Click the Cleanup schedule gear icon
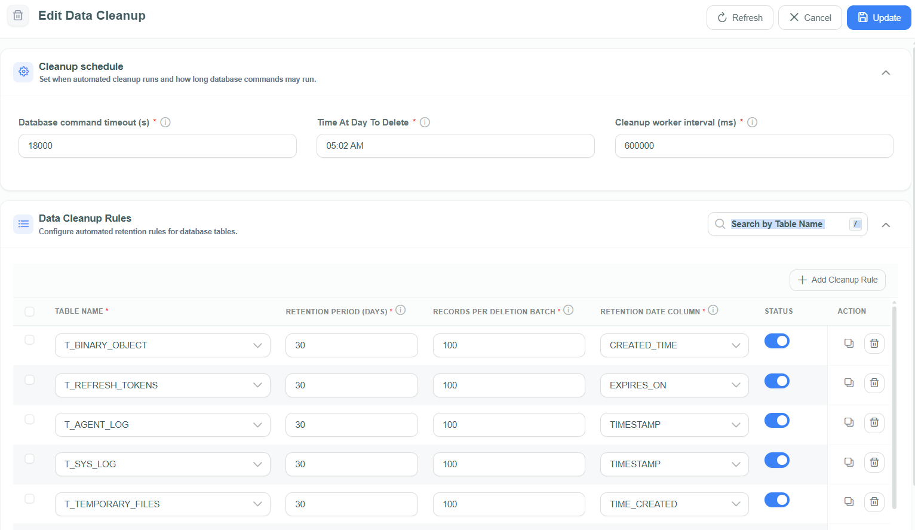 [x=23, y=72]
